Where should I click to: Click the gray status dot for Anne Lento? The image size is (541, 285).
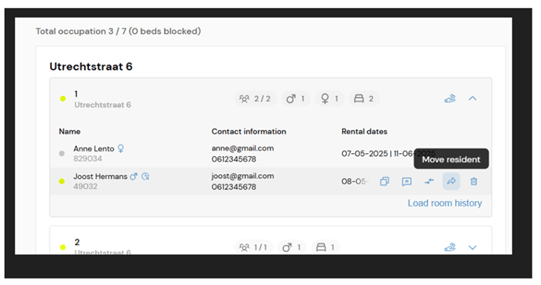tap(62, 154)
